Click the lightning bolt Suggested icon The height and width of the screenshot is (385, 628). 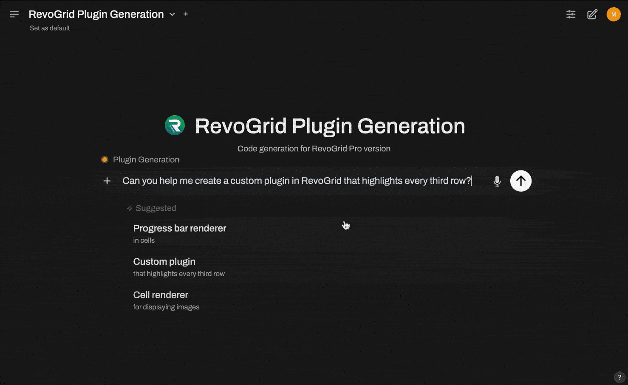coord(130,208)
